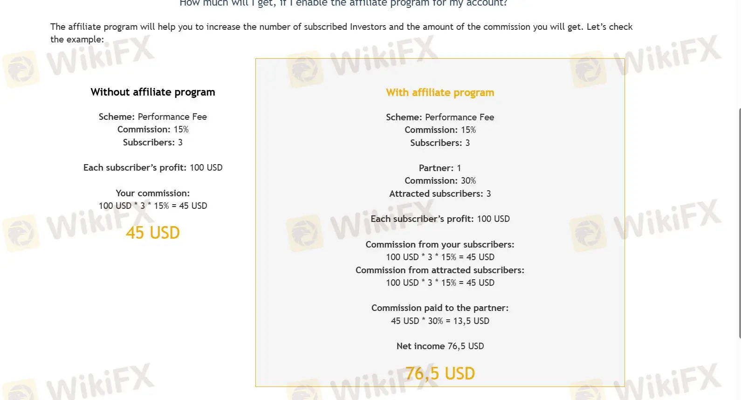Click the "Partner: 1" line
This screenshot has width=741, height=400.
(440, 168)
